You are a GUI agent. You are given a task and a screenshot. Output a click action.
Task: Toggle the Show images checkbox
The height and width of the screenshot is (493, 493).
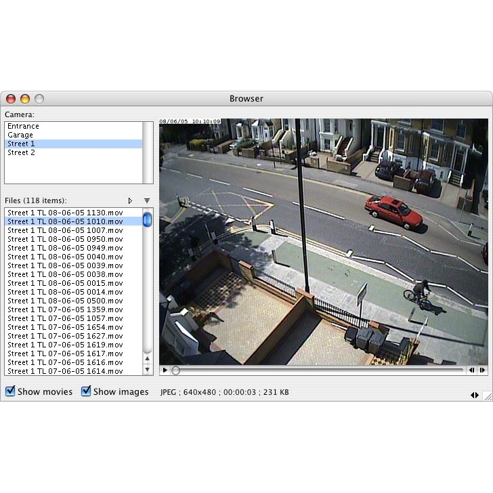[x=86, y=391]
